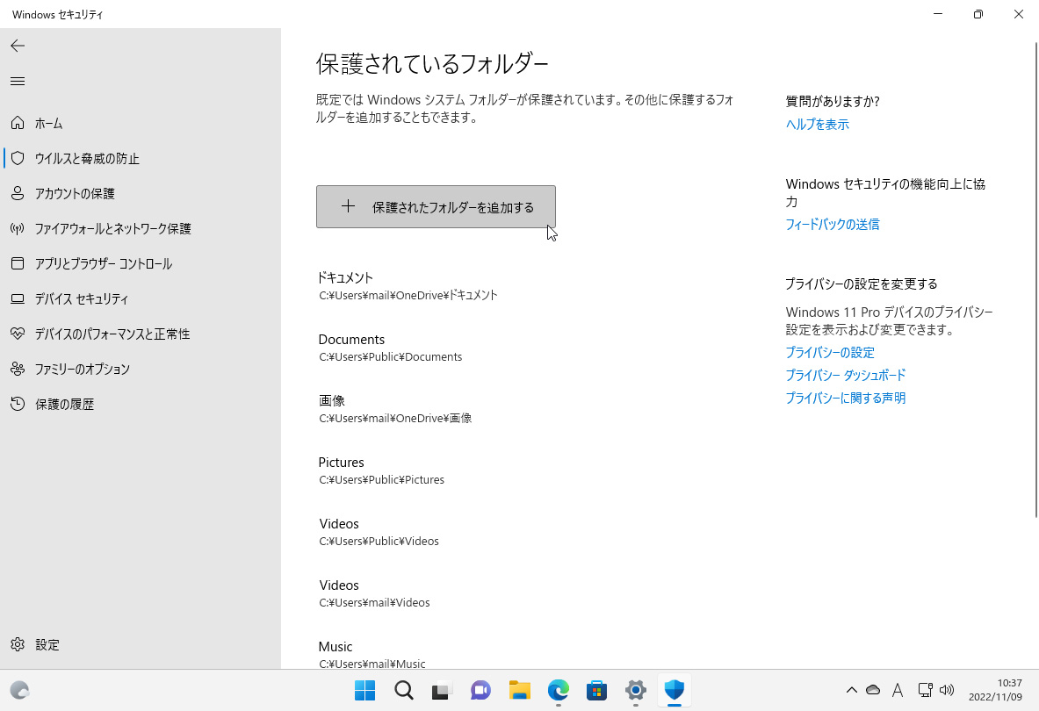The image size is (1039, 711).
Task: Click フィードバックの送信 link
Action: coord(833,225)
